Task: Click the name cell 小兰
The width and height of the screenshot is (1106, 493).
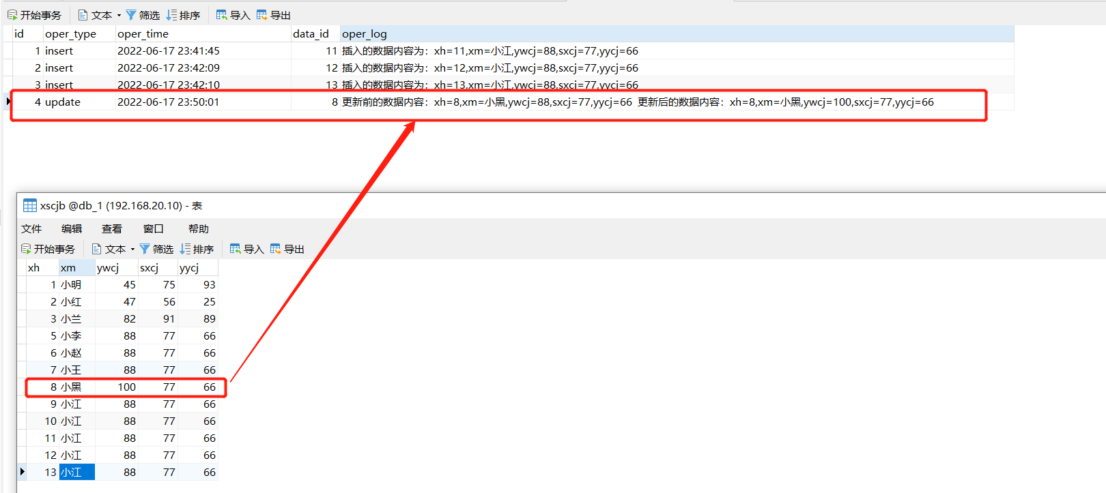Action: click(77, 319)
